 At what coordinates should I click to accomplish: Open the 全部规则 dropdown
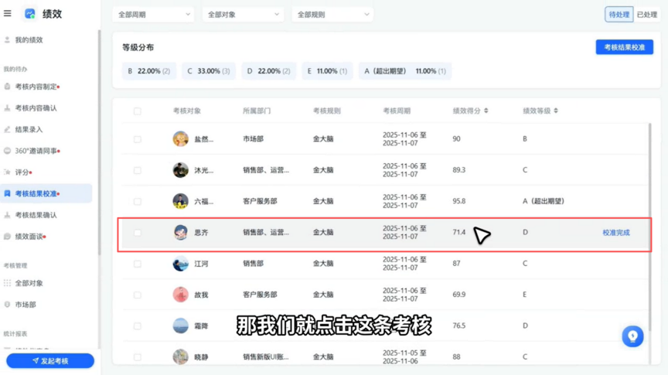click(332, 15)
